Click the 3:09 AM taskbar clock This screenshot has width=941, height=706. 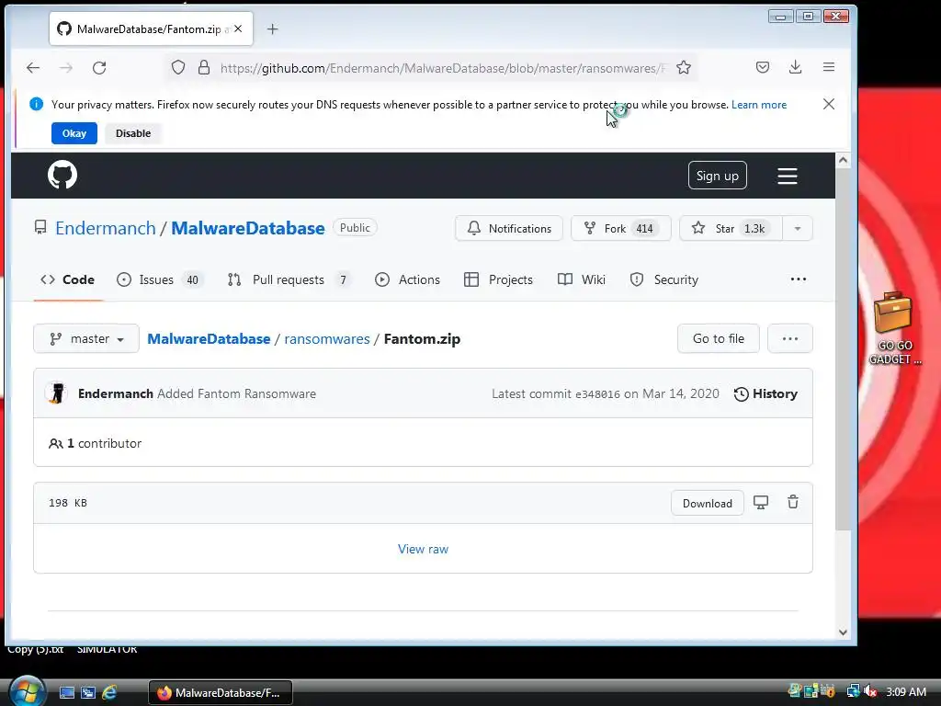905,691
